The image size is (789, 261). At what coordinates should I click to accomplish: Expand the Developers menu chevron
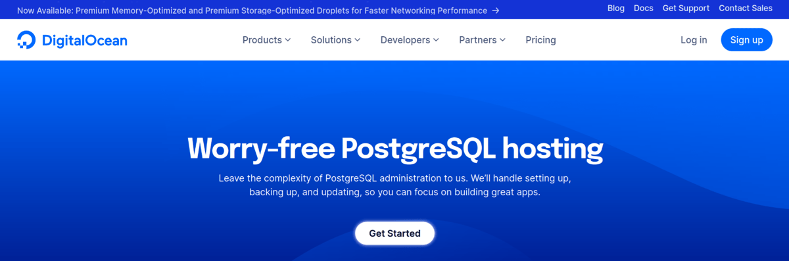[x=436, y=40]
